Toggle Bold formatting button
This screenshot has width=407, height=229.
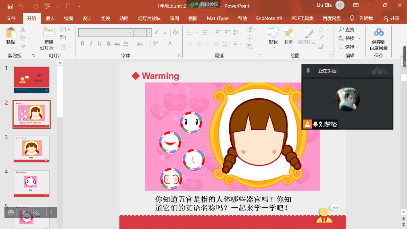82,44
